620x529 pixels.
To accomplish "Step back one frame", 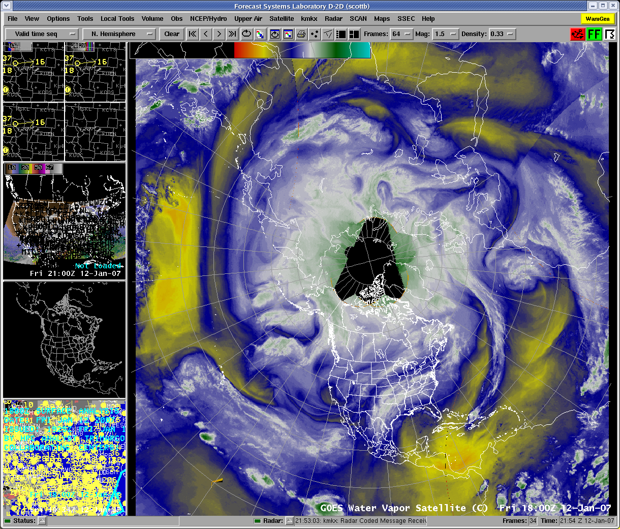I will 206,34.
